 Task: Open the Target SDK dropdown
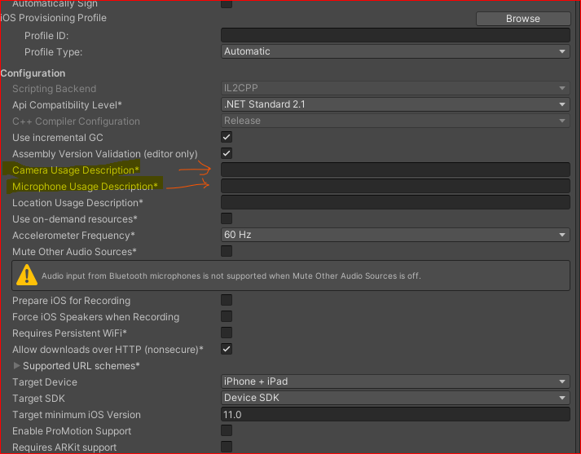[395, 398]
